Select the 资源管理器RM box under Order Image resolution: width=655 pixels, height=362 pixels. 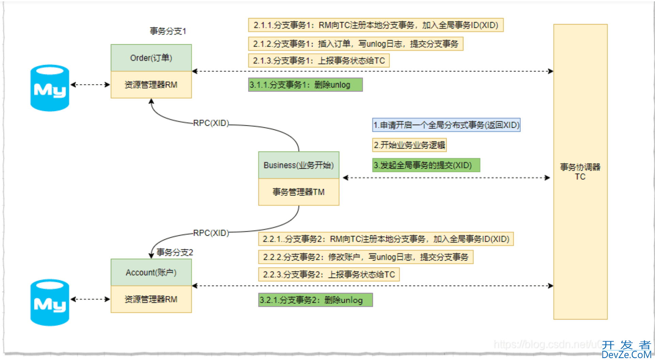[x=151, y=85]
